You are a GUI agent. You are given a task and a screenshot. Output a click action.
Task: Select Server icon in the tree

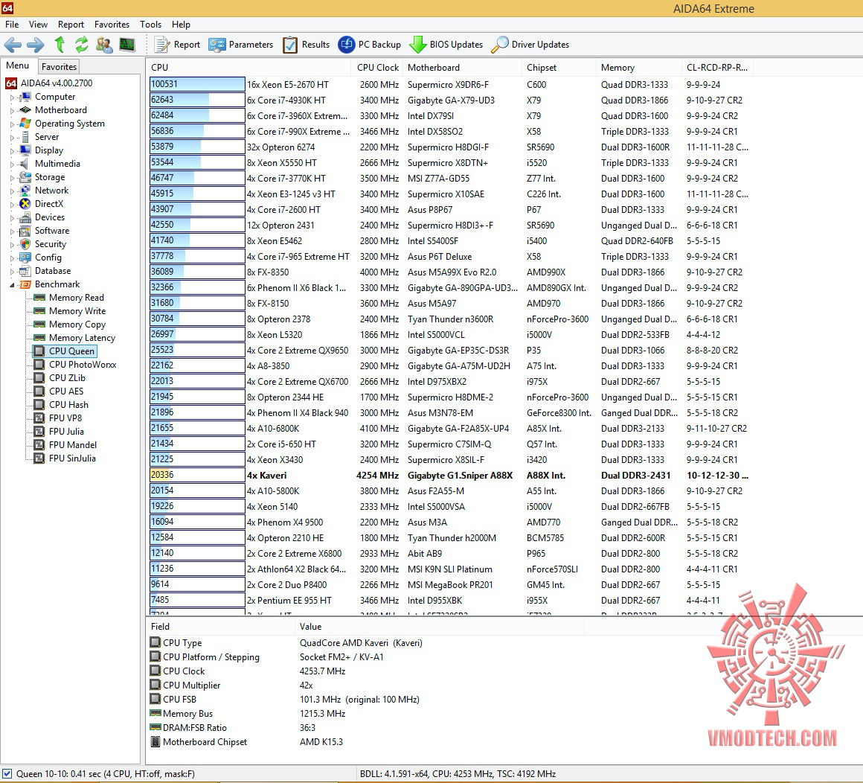[25, 137]
